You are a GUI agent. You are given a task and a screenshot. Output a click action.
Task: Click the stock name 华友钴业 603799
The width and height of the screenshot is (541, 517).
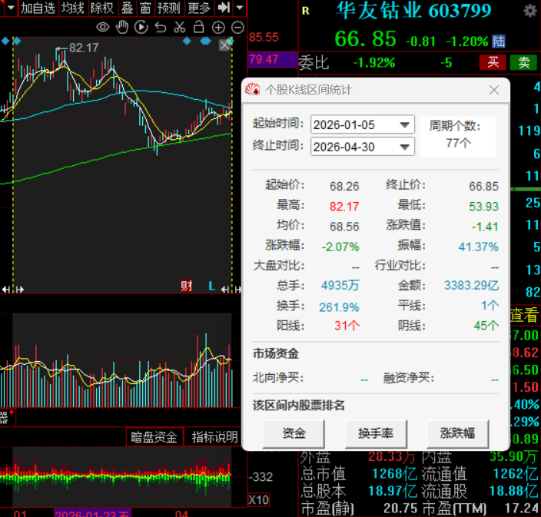(x=413, y=10)
